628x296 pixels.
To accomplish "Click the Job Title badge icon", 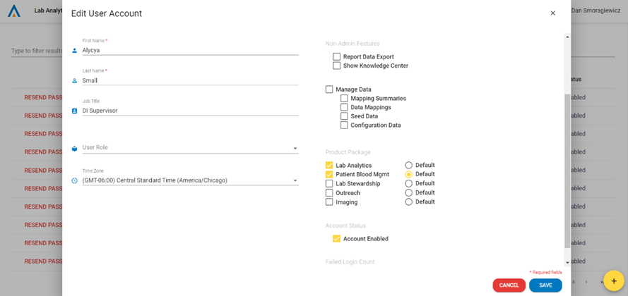I will coord(75,111).
